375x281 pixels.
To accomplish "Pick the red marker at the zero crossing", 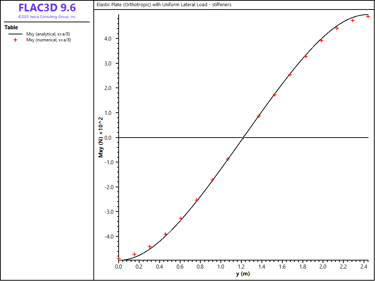I will [x=243, y=138].
